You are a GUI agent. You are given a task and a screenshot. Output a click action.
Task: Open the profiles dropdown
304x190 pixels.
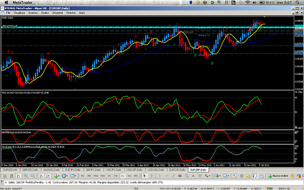[x=226, y=176]
